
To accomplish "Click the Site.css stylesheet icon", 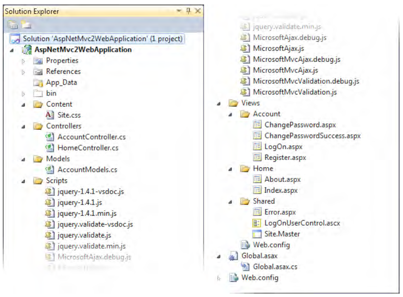I will point(50,115).
